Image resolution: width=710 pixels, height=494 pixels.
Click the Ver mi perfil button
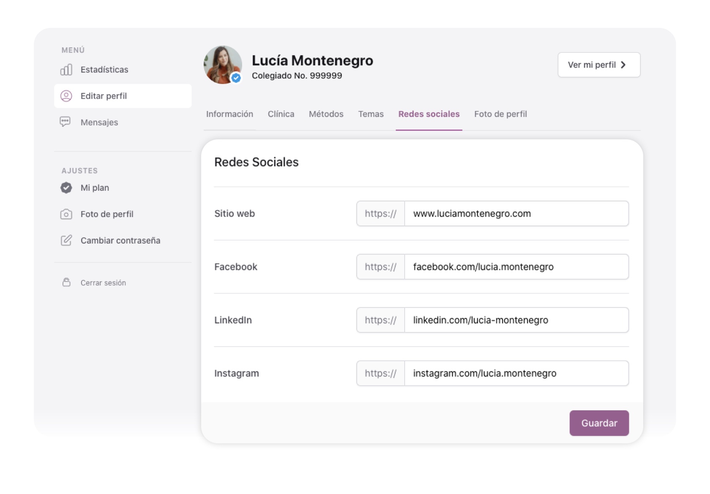click(x=599, y=65)
